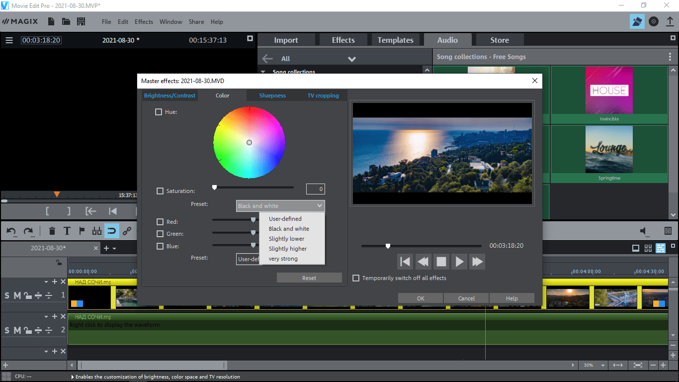Image resolution: width=679 pixels, height=382 pixels.
Task: Mute track 2 with M button
Action: coord(17,330)
